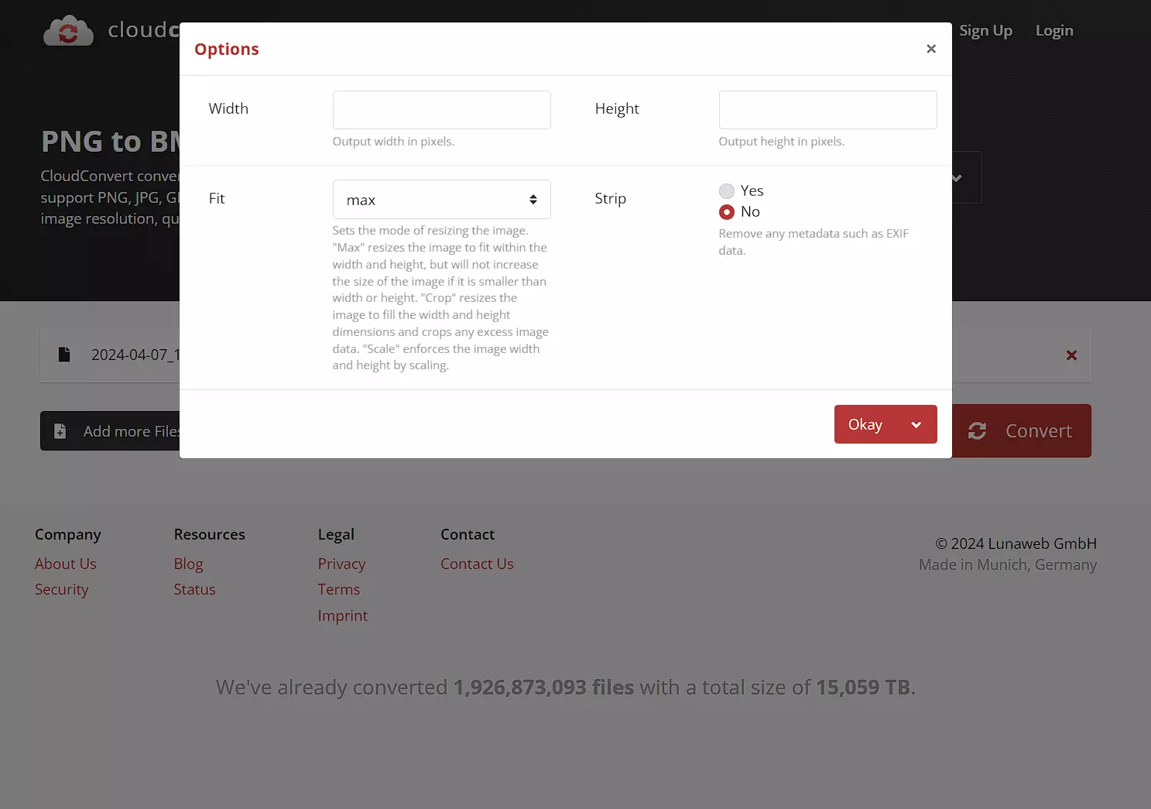Click the Add more Files icon

point(60,431)
